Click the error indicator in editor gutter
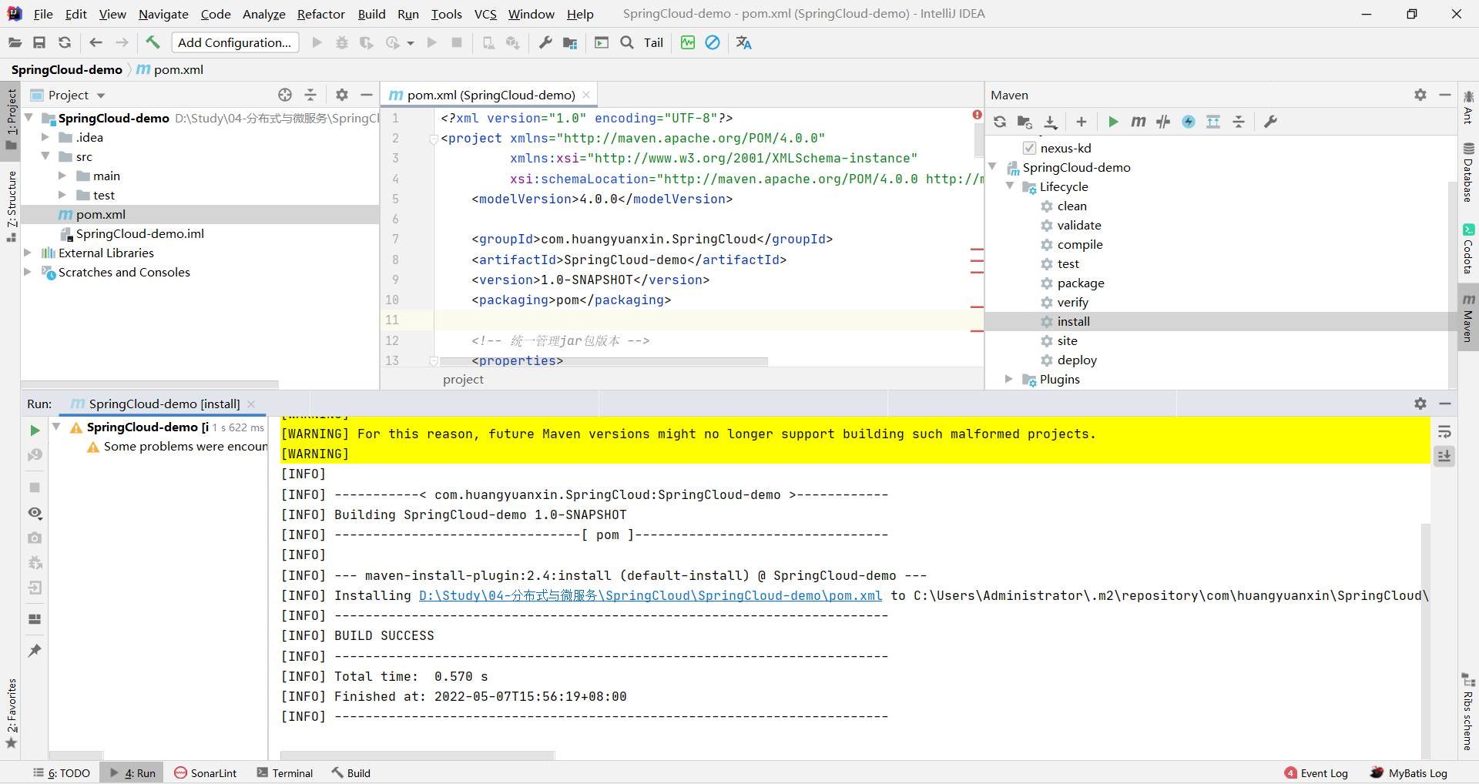Screen dimensions: 1479x784 [x=977, y=115]
